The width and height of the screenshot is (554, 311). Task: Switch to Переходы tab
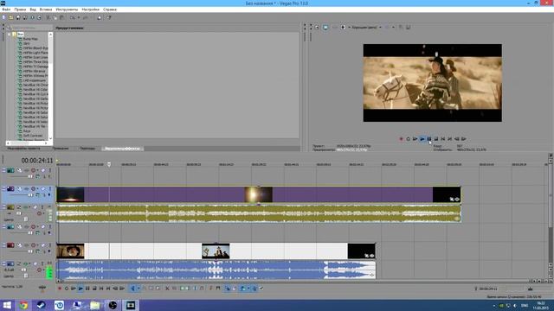(87, 149)
